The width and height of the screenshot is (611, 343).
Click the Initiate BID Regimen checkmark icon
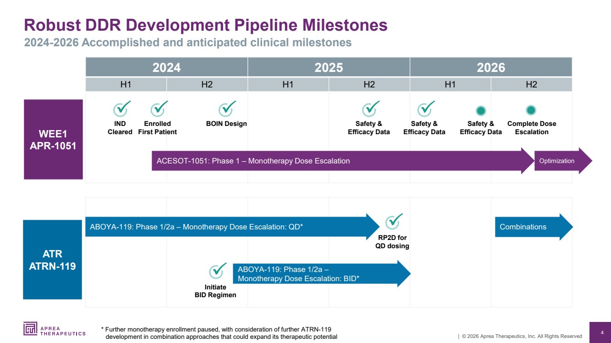[x=217, y=272]
